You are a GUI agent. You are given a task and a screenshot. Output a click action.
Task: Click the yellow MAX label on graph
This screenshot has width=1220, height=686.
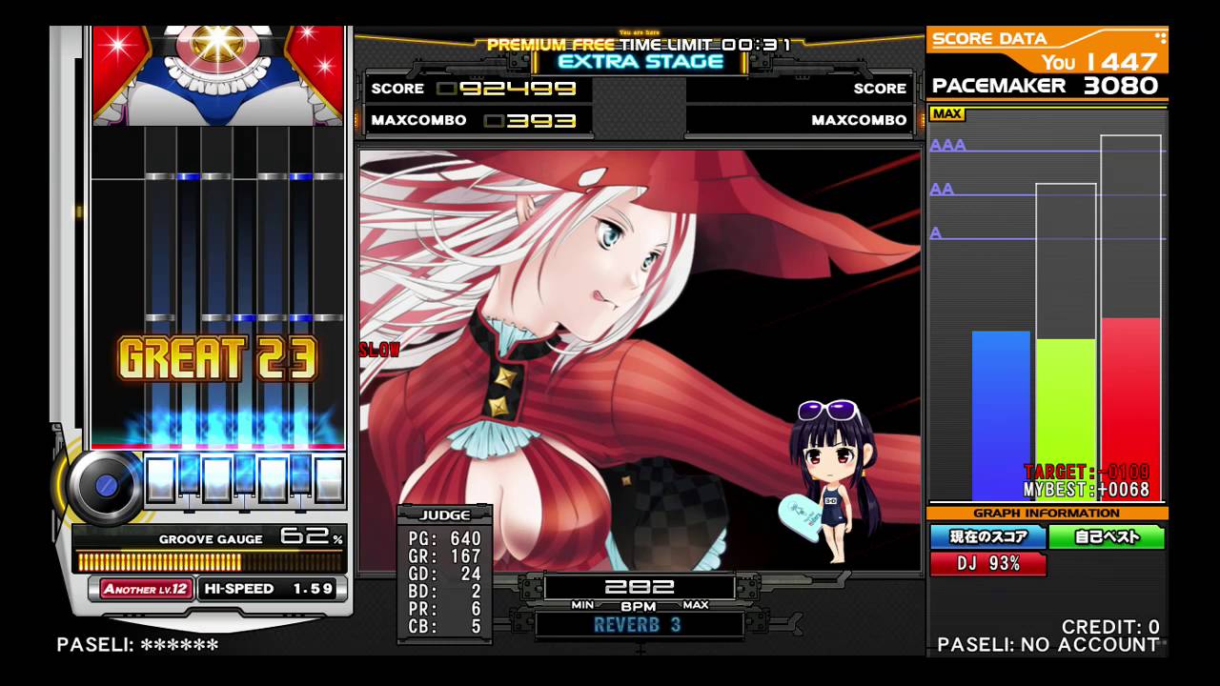(x=946, y=114)
